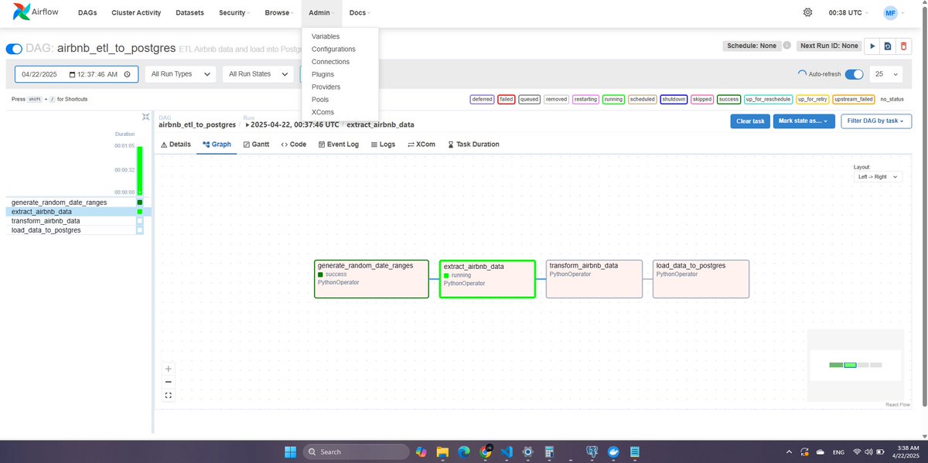Zoom in on the graph with the plus button
Image resolution: width=928 pixels, height=463 pixels.
(169, 369)
